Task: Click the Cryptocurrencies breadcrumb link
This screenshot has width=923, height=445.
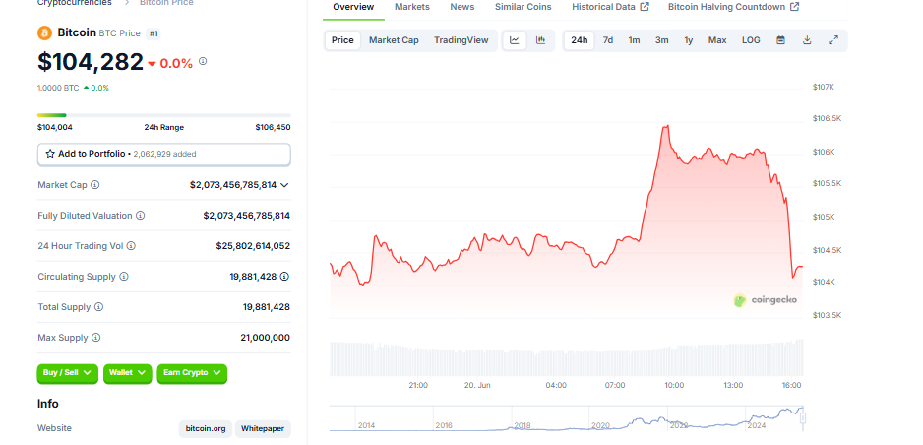Action: pos(74,3)
